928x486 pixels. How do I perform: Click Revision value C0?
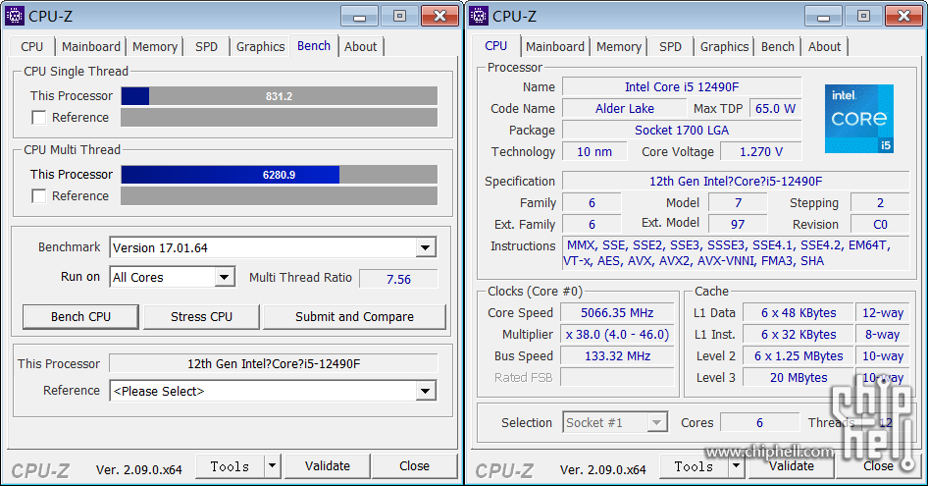click(x=880, y=224)
